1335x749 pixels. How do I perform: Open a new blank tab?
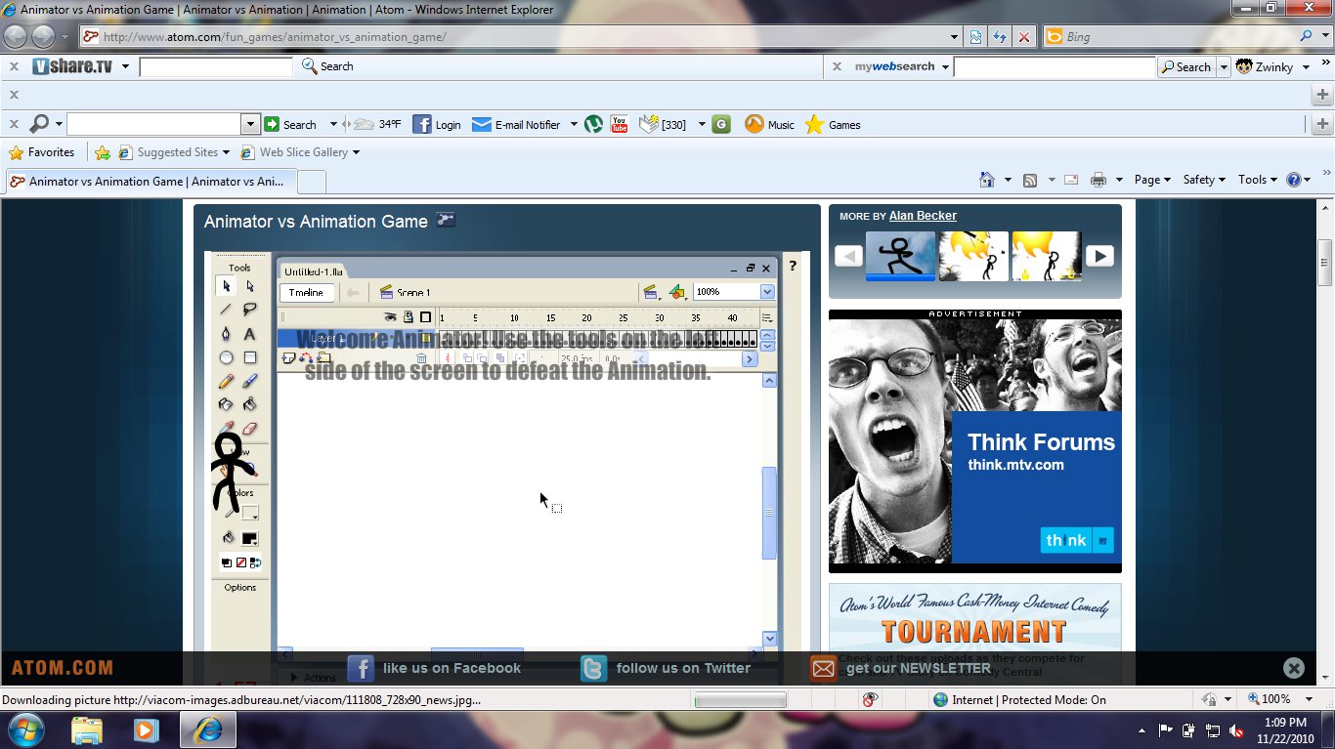pos(311,182)
